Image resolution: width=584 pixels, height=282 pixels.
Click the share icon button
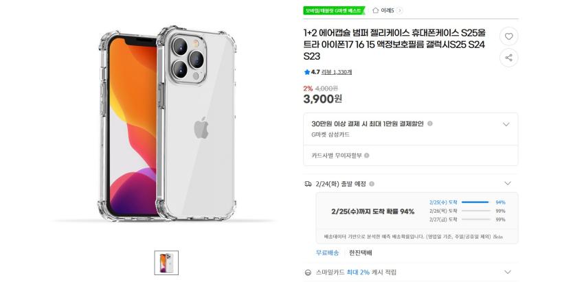pos(508,58)
